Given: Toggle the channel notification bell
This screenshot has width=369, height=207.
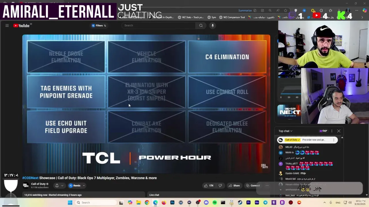Looking at the screenshot, I should [57, 185].
